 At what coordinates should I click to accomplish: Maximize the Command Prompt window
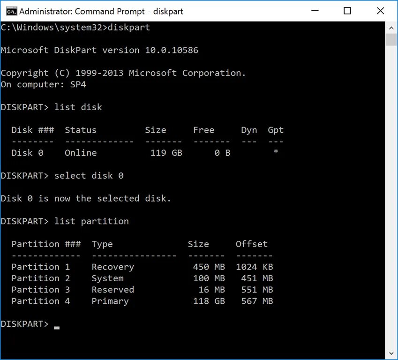tap(347, 11)
